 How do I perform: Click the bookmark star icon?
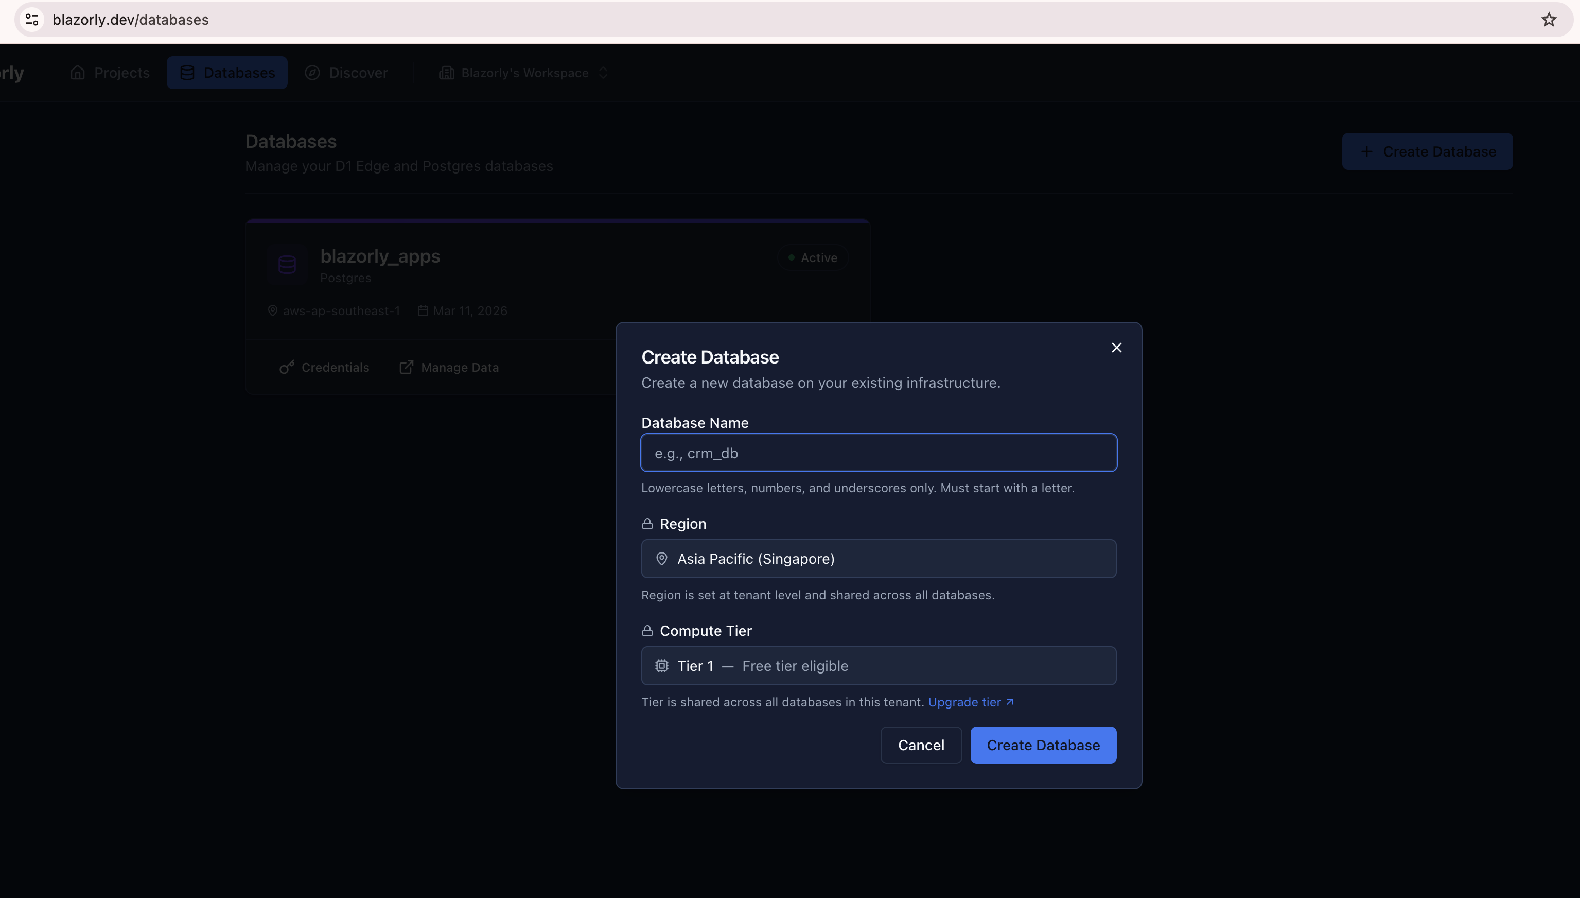[1549, 20]
